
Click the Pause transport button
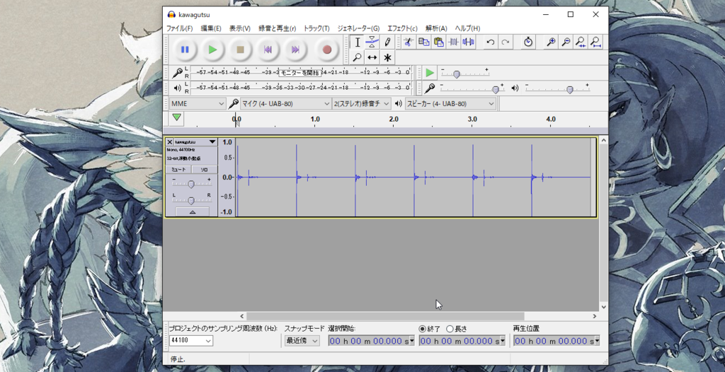click(185, 50)
